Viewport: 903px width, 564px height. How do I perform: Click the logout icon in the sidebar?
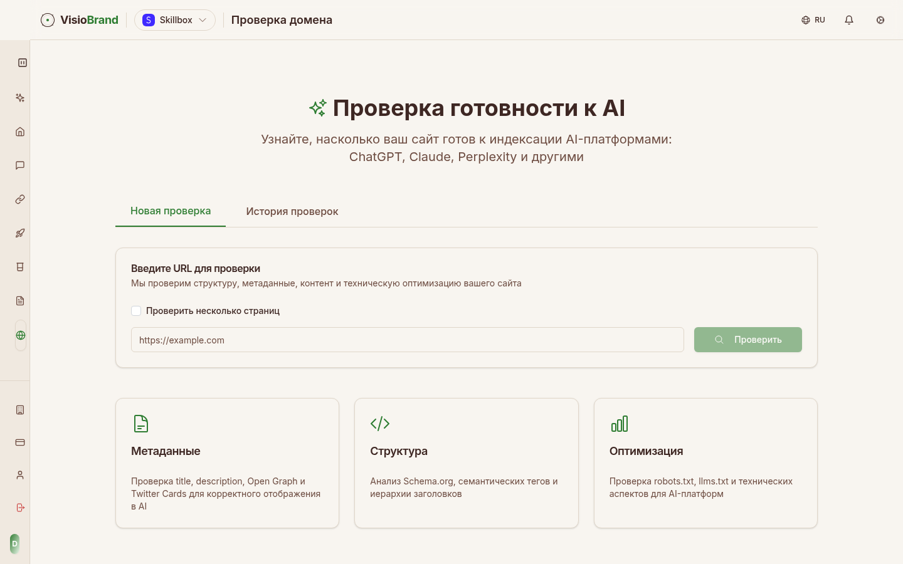point(19,508)
